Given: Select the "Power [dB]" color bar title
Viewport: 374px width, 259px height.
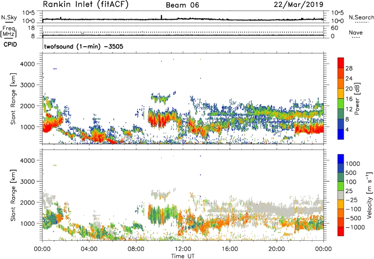Looking at the screenshot, I should (x=357, y=99).
